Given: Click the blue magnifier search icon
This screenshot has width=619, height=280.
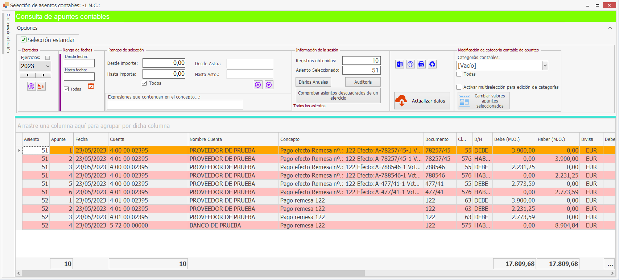Looking at the screenshot, I should pos(410,64).
